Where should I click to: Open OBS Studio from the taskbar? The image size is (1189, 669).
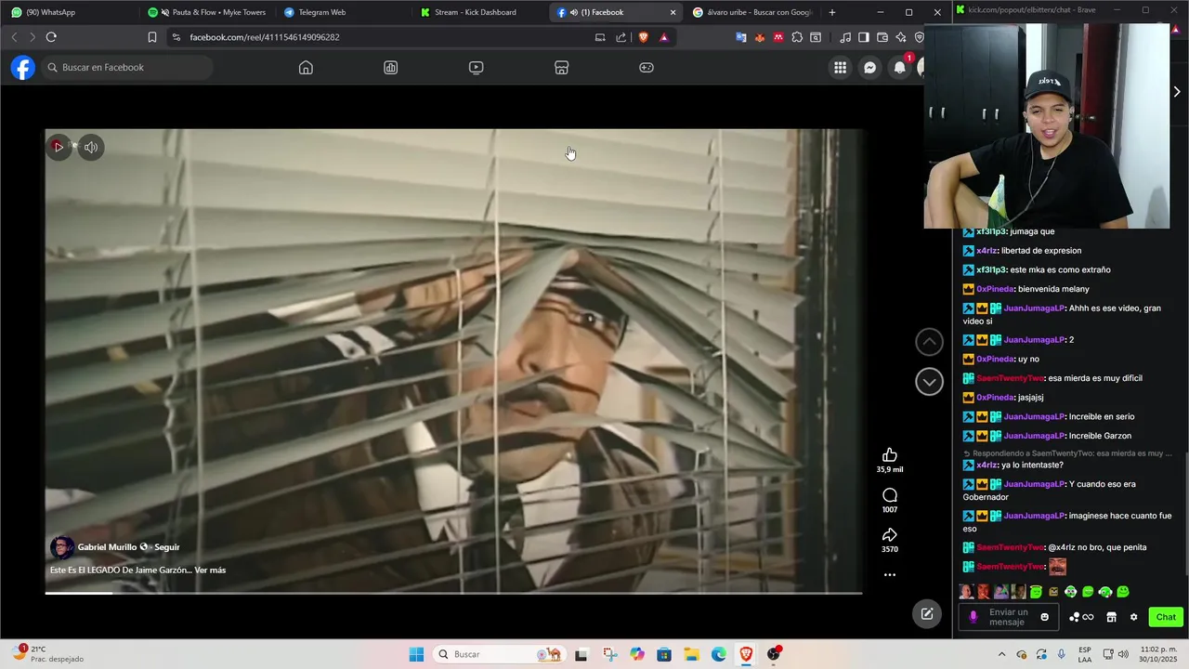click(x=774, y=654)
